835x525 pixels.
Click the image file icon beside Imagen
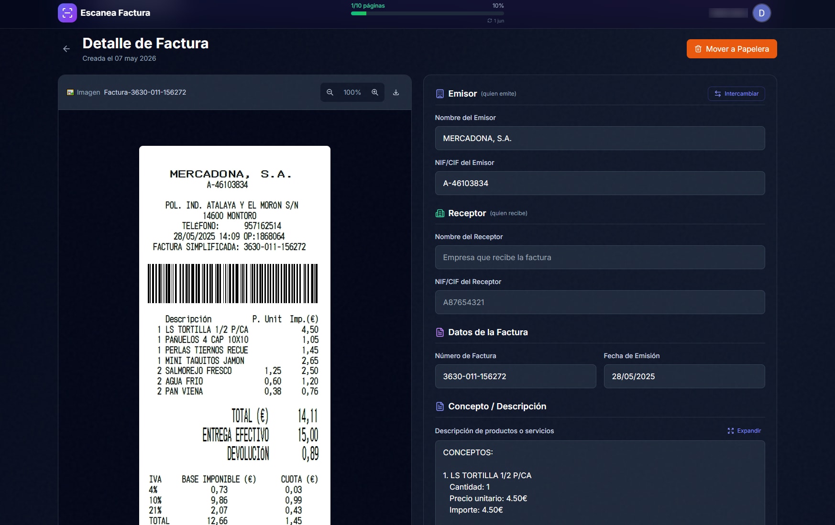pyautogui.click(x=70, y=92)
